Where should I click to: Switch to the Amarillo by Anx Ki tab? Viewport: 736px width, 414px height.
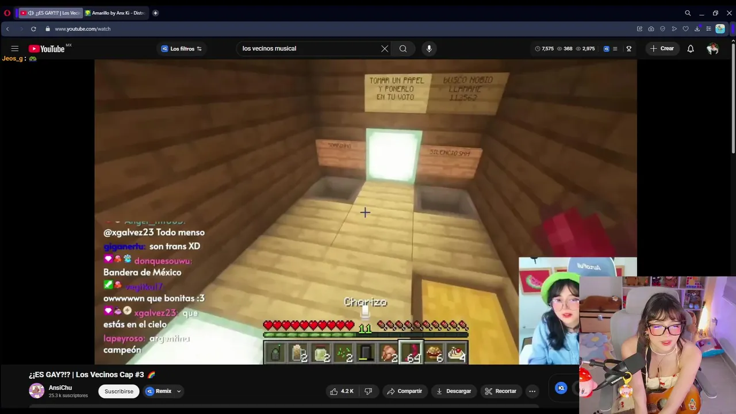[x=115, y=13]
